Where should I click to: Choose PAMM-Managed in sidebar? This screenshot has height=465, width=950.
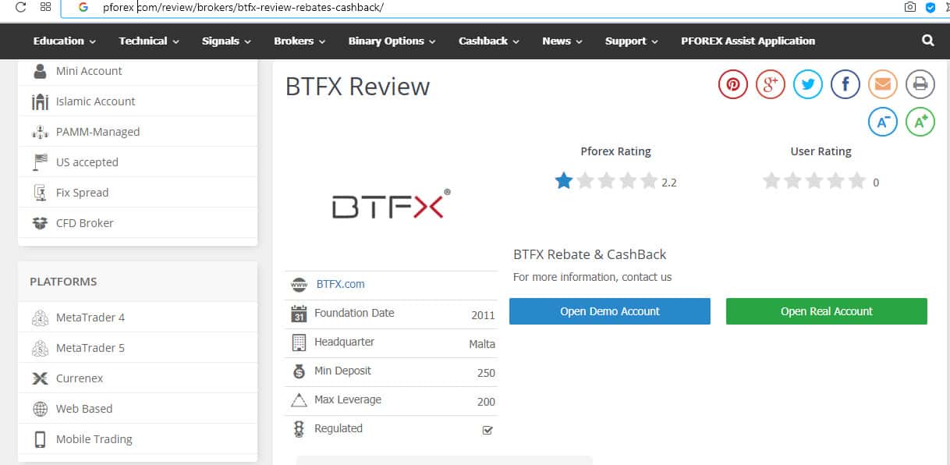pos(97,132)
